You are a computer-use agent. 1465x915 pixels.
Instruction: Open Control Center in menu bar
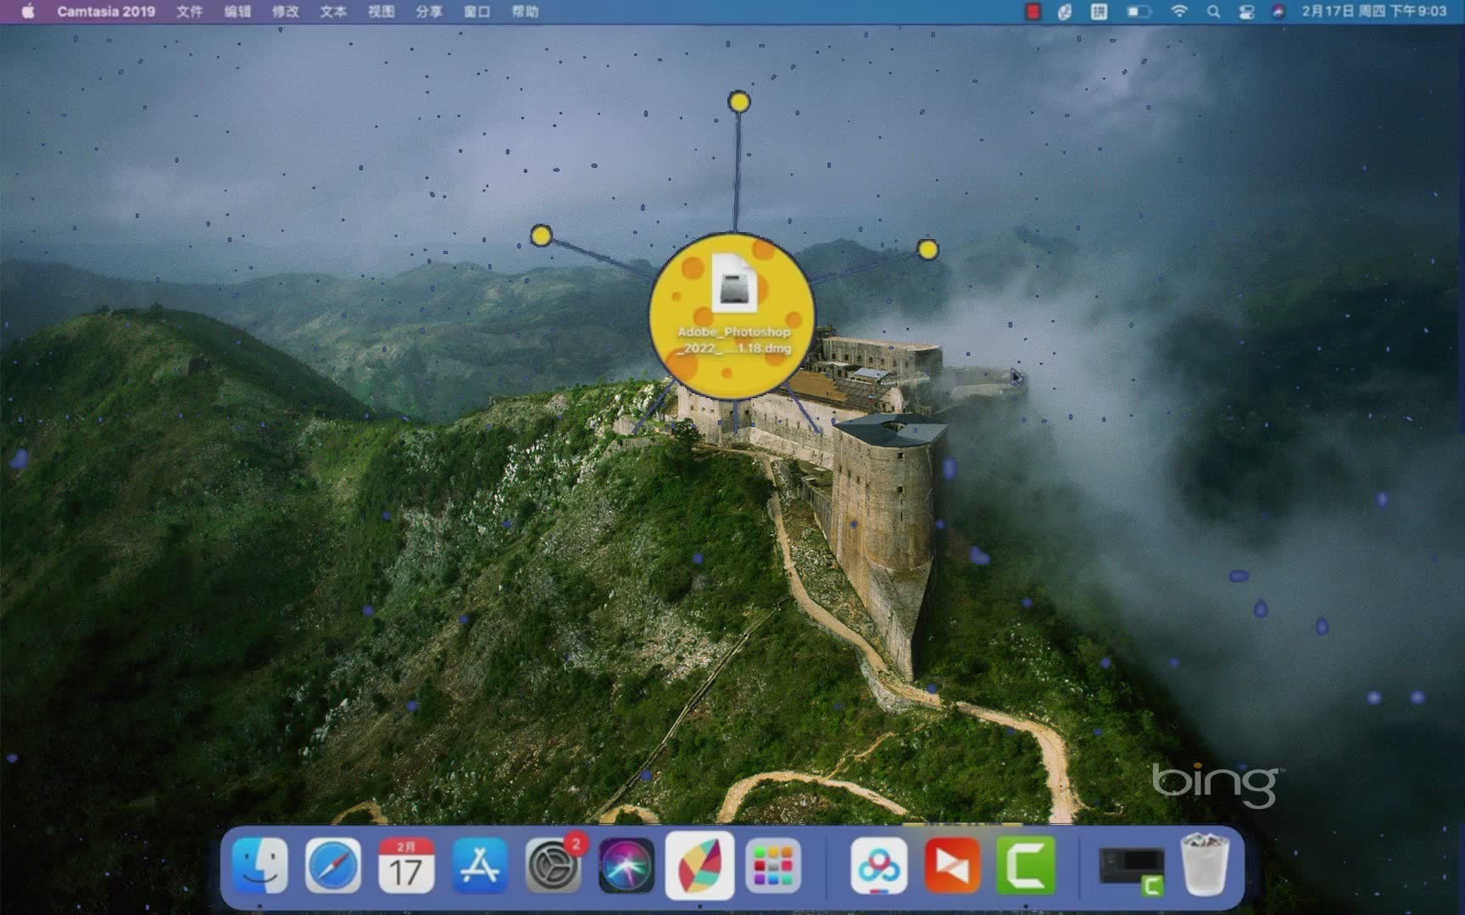(x=1246, y=11)
